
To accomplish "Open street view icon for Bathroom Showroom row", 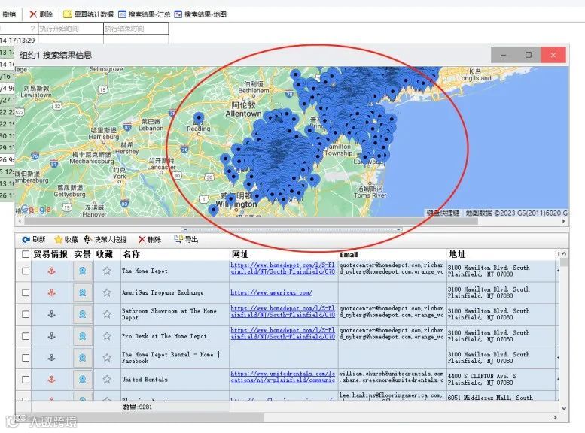I will click(x=83, y=314).
